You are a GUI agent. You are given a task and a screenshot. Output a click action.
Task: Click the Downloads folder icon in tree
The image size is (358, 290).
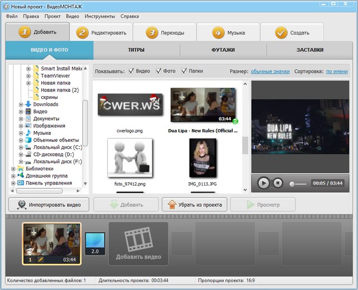pos(28,104)
